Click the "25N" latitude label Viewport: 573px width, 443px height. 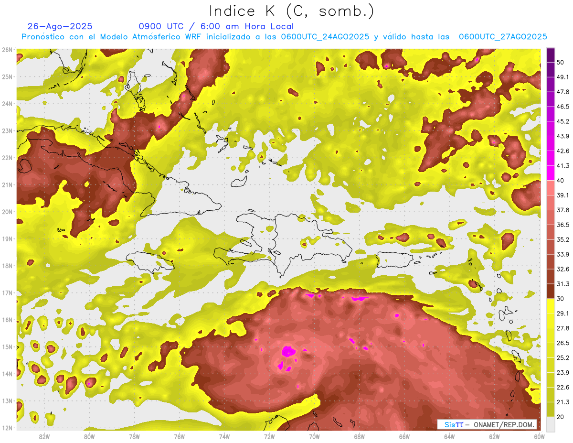click(7, 76)
